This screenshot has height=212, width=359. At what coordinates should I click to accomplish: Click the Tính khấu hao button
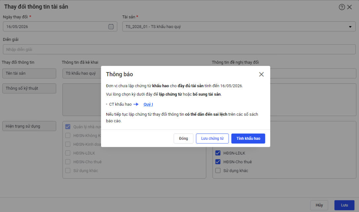tap(248, 138)
